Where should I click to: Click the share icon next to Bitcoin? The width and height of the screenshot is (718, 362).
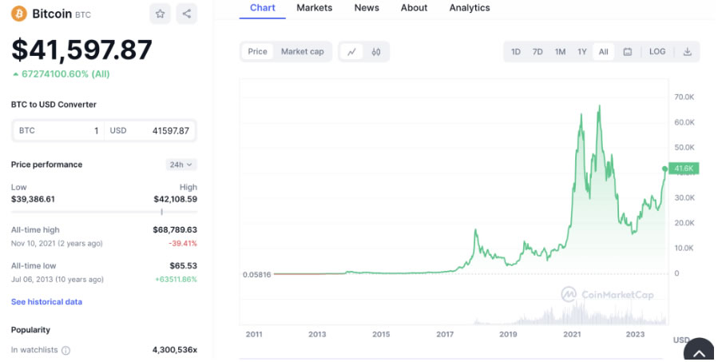coord(187,14)
